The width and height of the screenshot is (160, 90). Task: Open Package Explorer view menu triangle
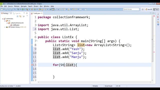(x=27, y=16)
